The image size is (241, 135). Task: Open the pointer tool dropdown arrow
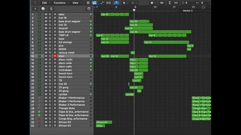point(128,3)
